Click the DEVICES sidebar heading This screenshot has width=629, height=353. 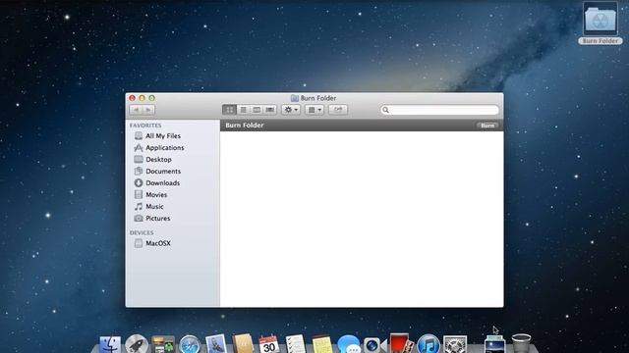coord(142,232)
